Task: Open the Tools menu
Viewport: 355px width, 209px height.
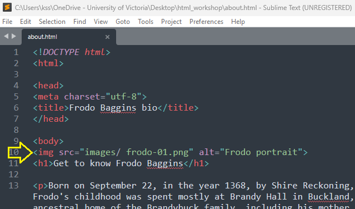Action: tap(146, 22)
